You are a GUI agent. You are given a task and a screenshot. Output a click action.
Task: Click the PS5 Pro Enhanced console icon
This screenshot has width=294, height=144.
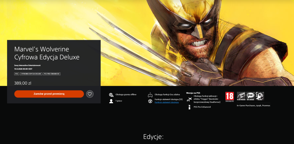(189, 107)
